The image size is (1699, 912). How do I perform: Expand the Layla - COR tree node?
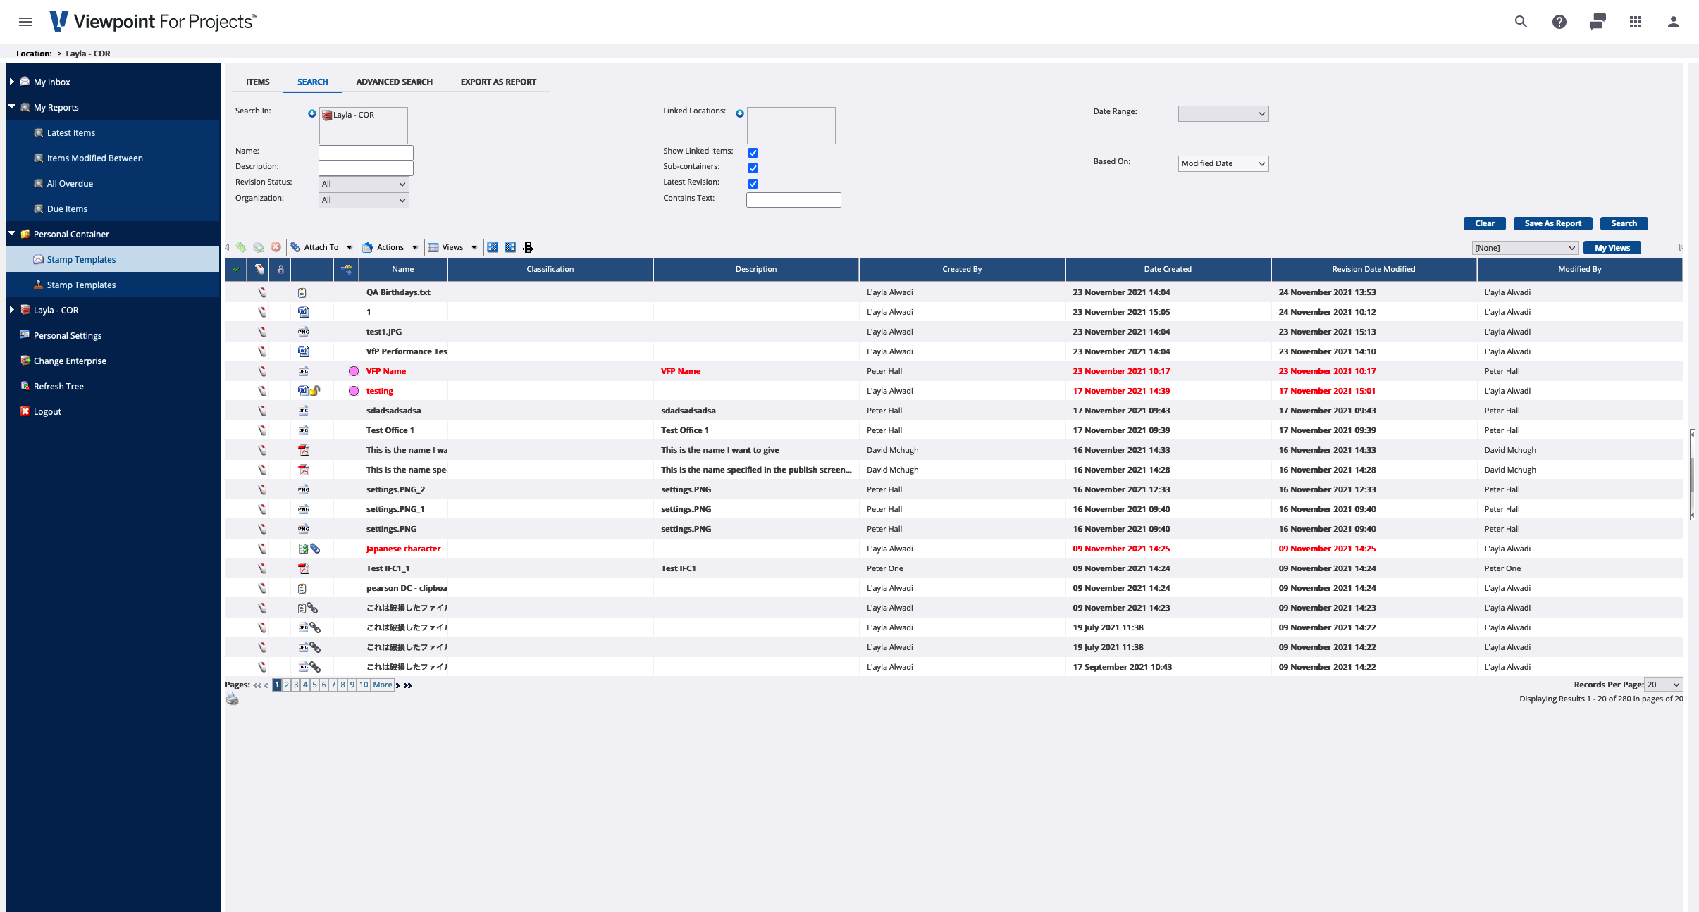tap(12, 310)
